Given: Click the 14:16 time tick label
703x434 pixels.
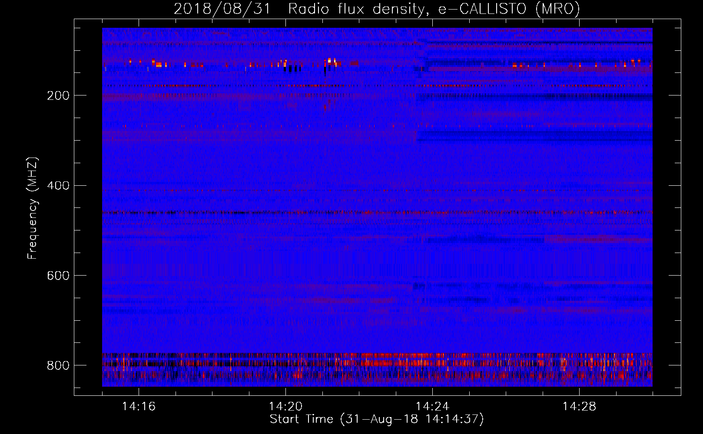Looking at the screenshot, I should pos(139,407).
